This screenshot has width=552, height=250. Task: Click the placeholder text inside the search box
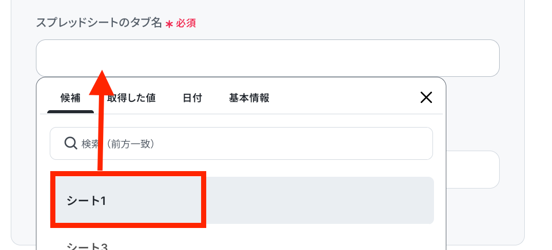118,144
